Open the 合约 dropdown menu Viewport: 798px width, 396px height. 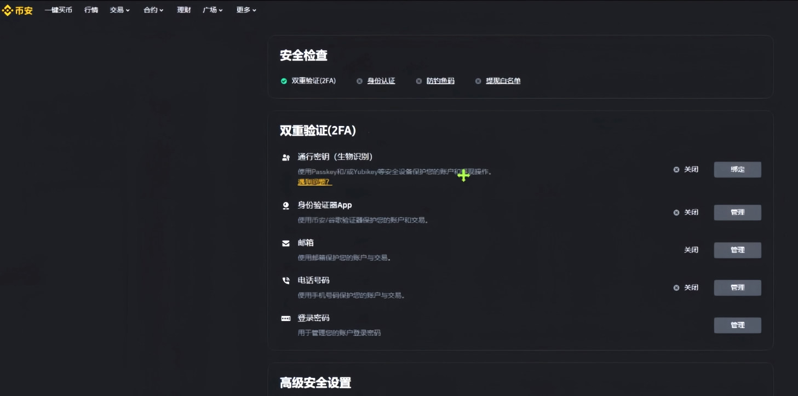[153, 9]
